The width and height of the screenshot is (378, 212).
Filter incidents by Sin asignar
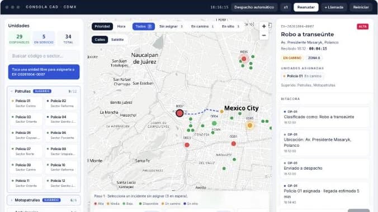pos(171,26)
